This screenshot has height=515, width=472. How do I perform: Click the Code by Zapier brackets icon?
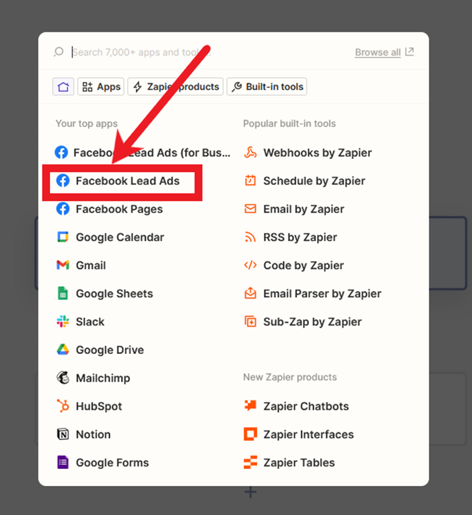tap(250, 265)
